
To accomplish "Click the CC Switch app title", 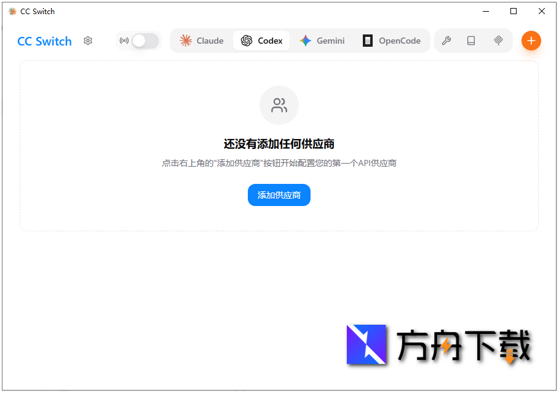I will (44, 41).
